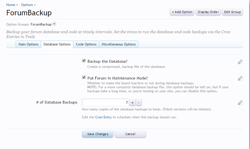Click edit wrench icon for Backup the Database
The image size is (250, 149).
coord(240,62)
